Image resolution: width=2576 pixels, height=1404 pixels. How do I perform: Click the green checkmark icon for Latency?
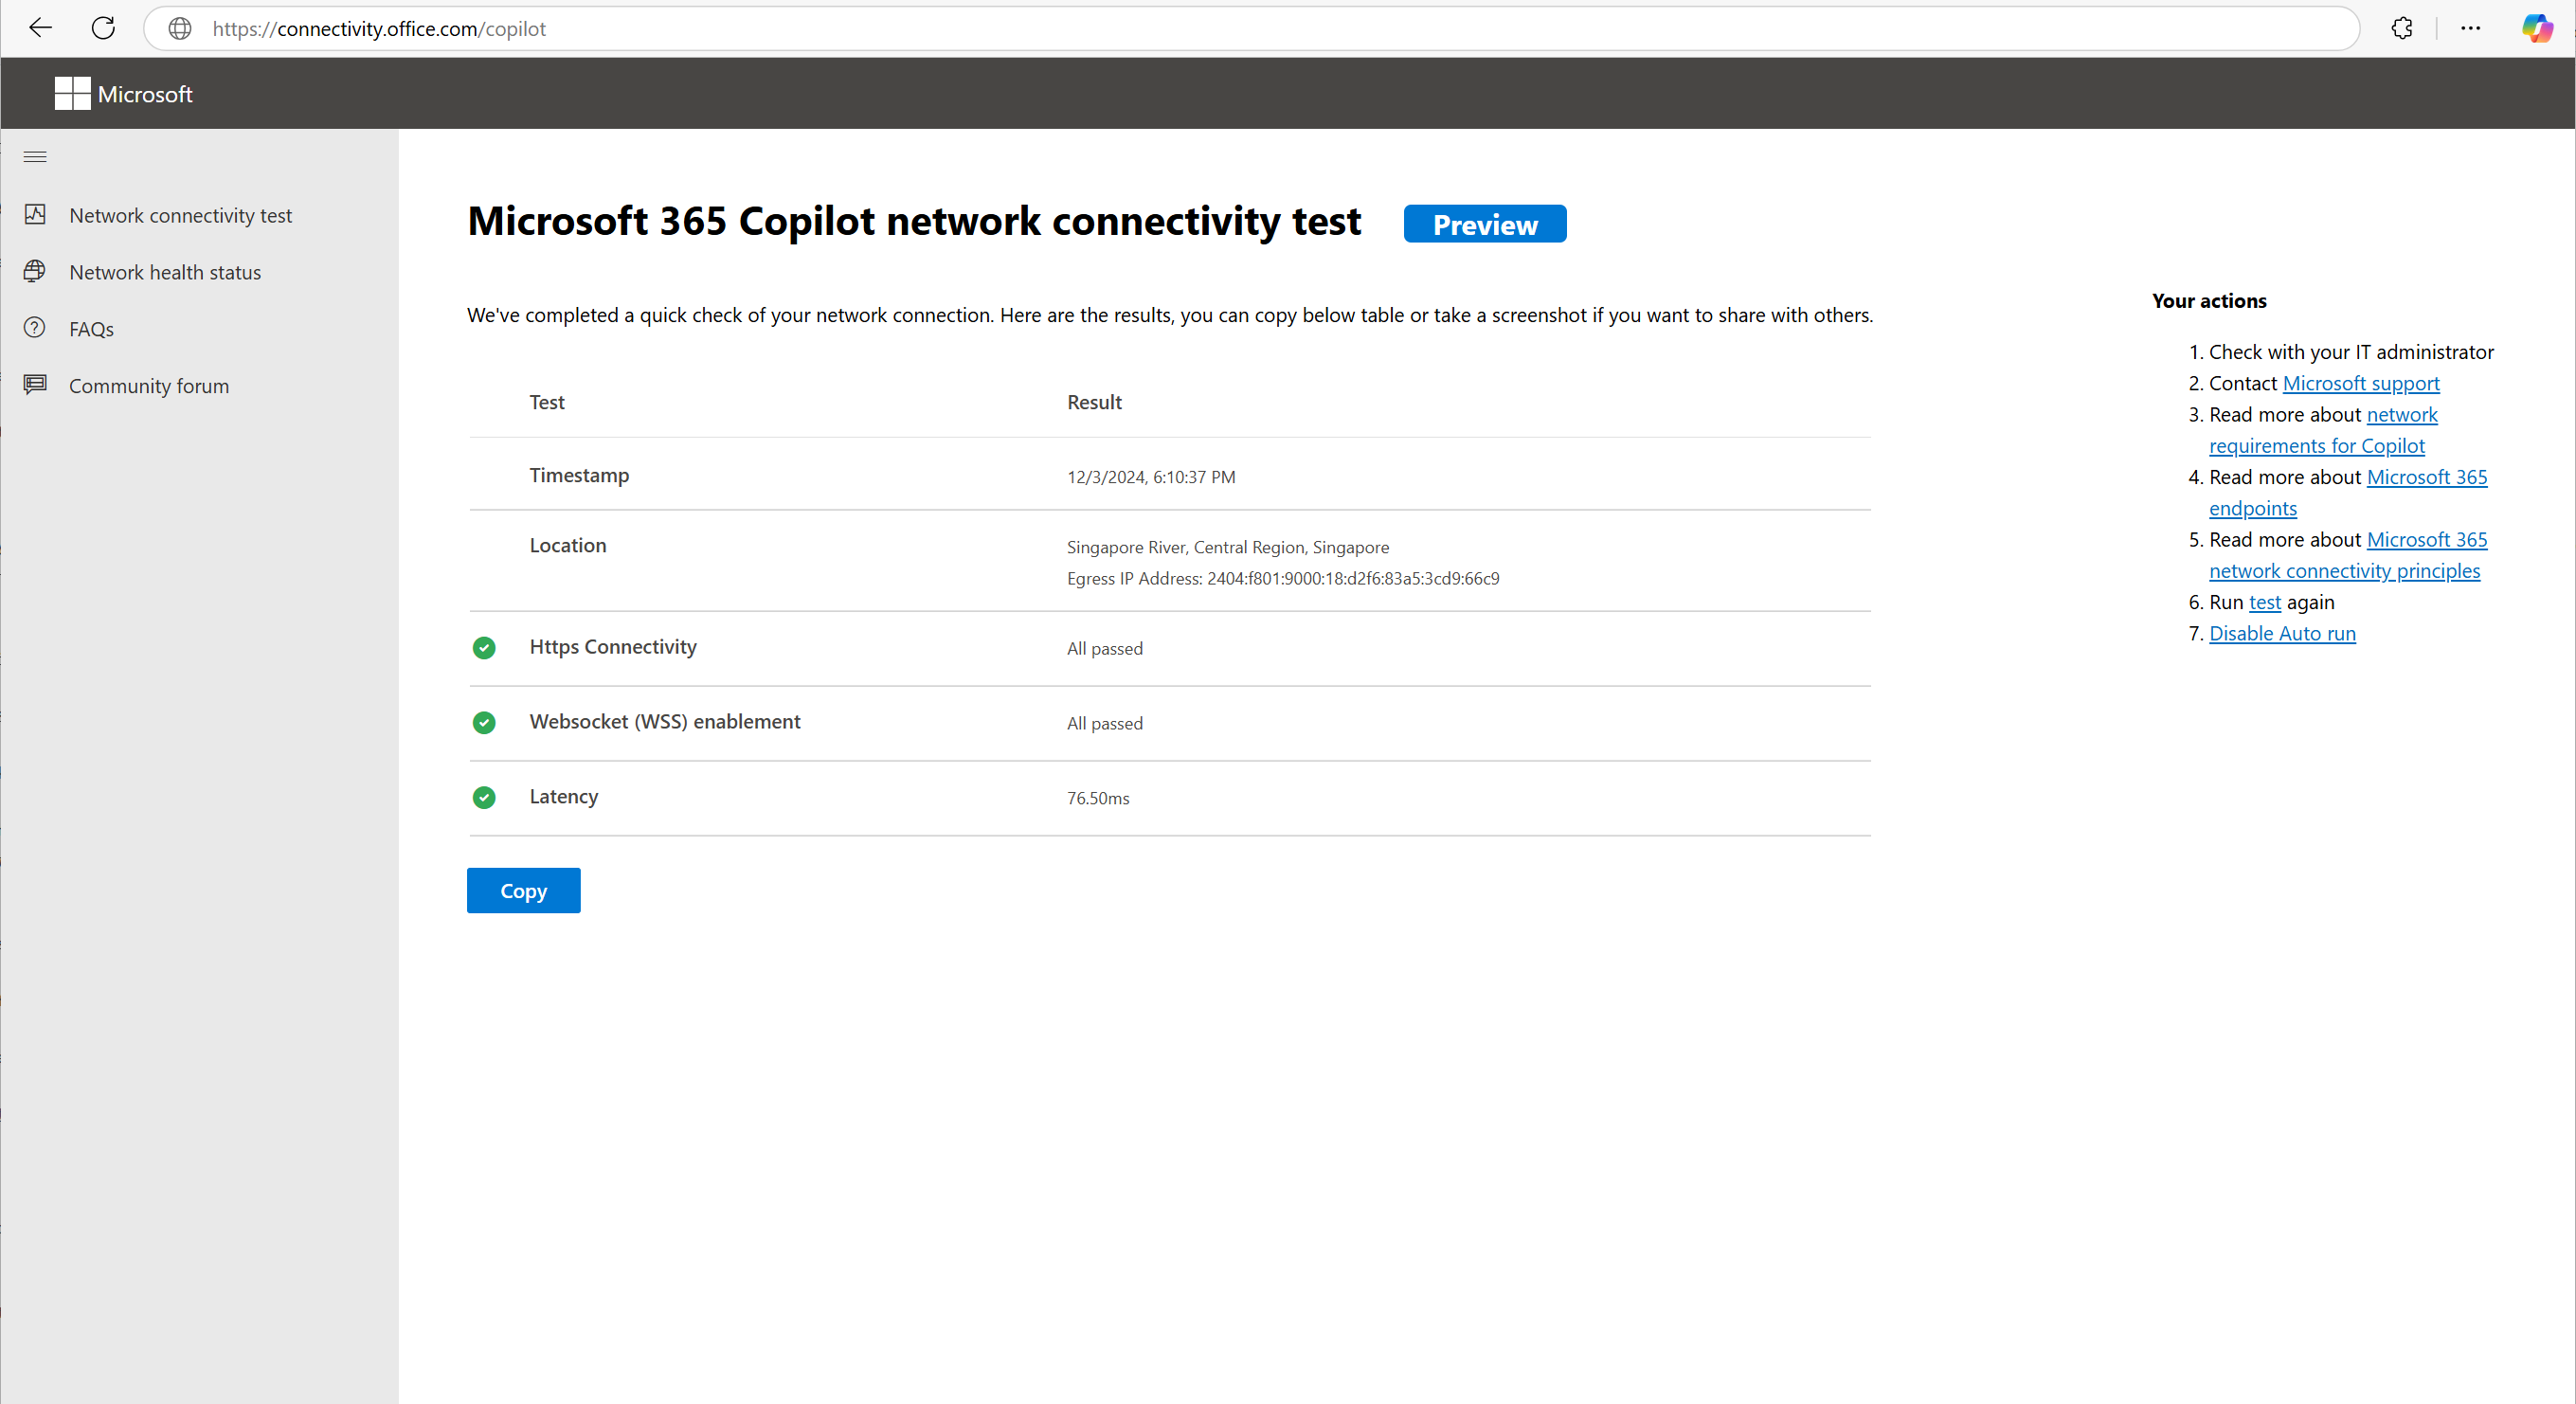[x=484, y=797]
